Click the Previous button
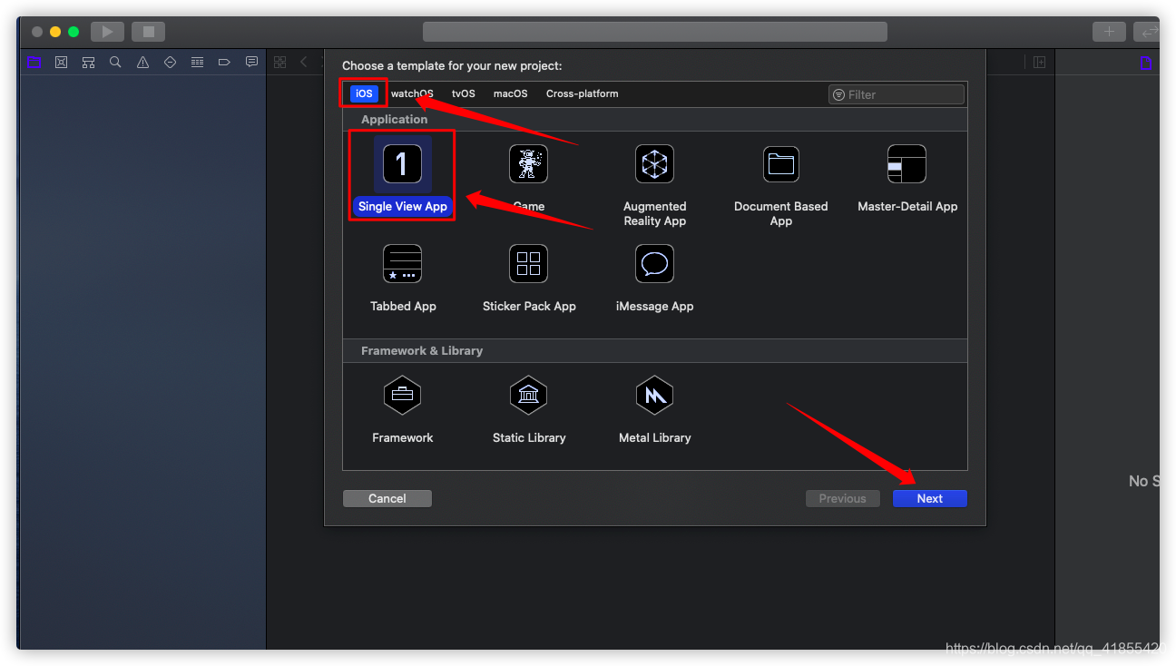This screenshot has height=666, width=1176. click(843, 498)
